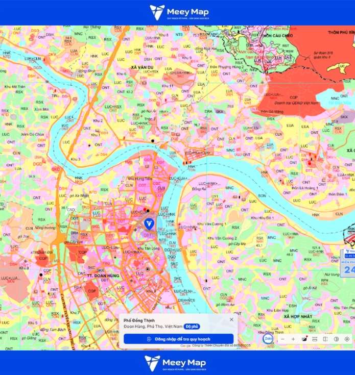Click the Đồng Đình label

tap(87, 71)
